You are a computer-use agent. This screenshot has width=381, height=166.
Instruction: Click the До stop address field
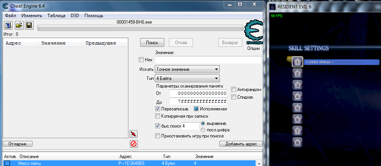click(198, 101)
